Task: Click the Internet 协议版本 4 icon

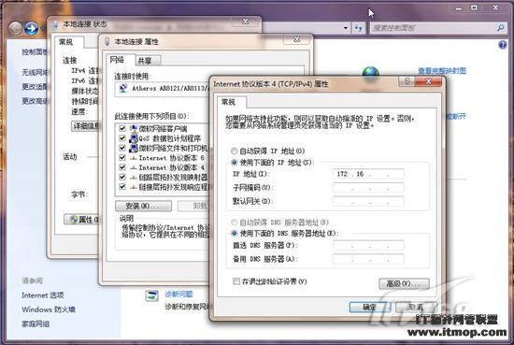Action: [133, 167]
